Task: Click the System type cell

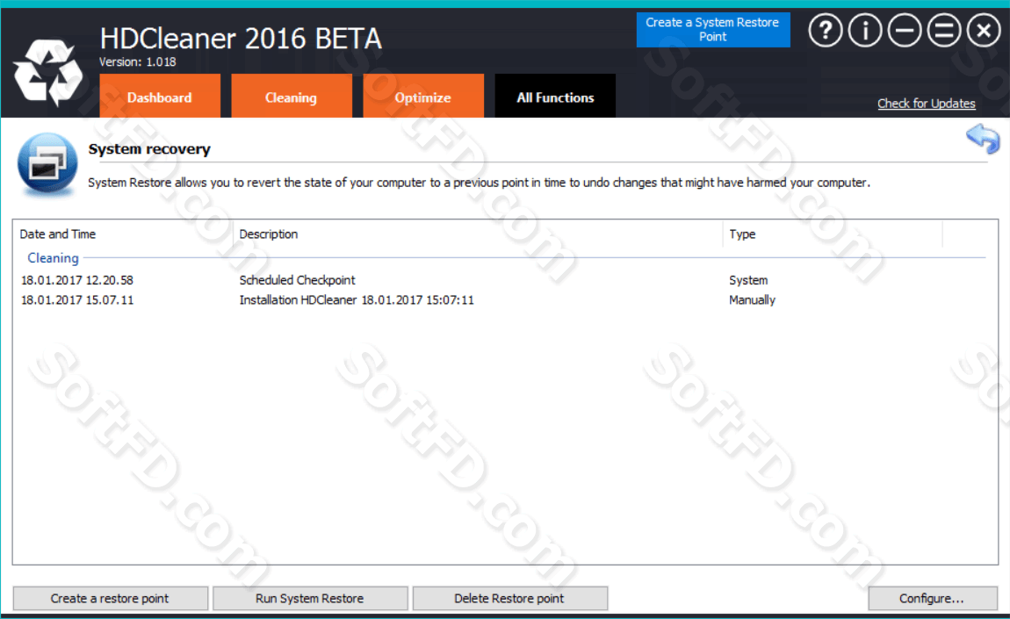Action: pos(748,280)
